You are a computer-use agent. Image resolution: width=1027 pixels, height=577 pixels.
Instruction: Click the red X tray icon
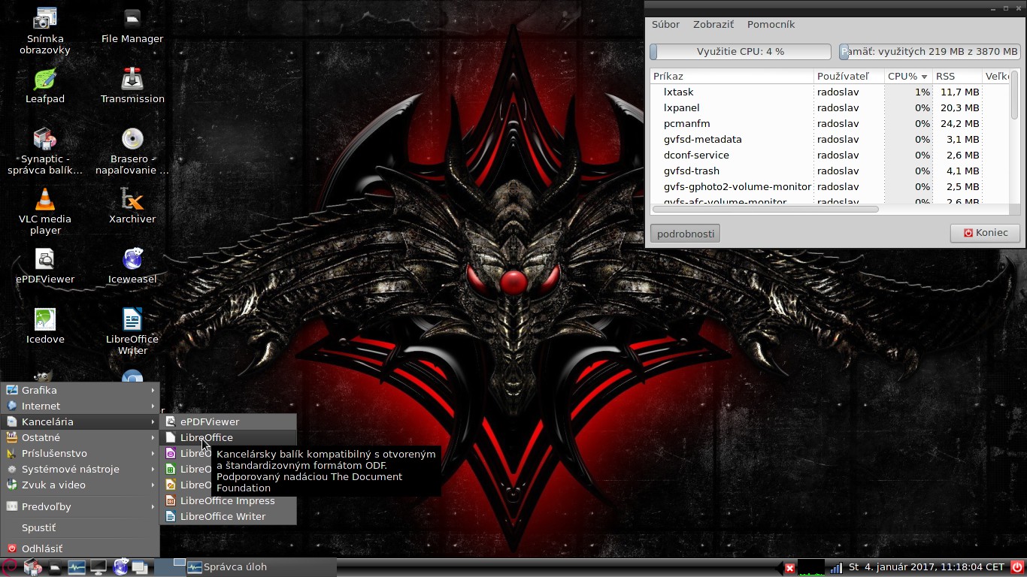coord(789,568)
